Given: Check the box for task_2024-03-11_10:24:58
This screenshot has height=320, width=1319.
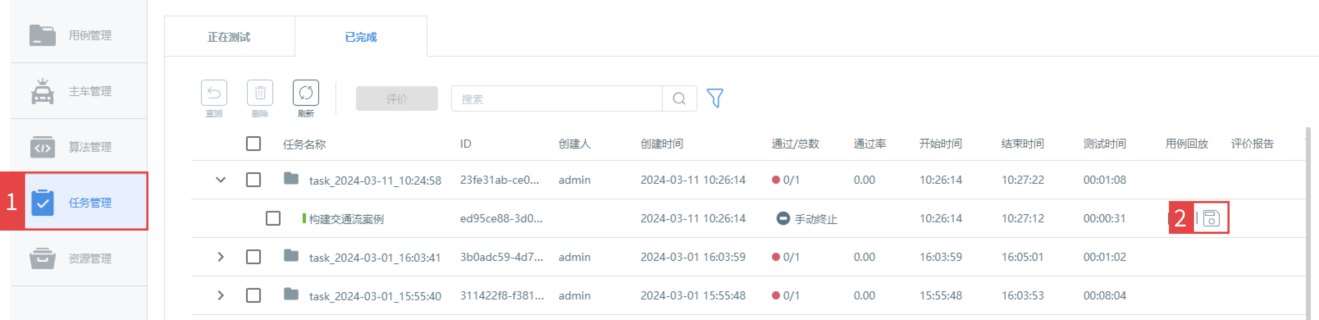Looking at the screenshot, I should (x=253, y=180).
